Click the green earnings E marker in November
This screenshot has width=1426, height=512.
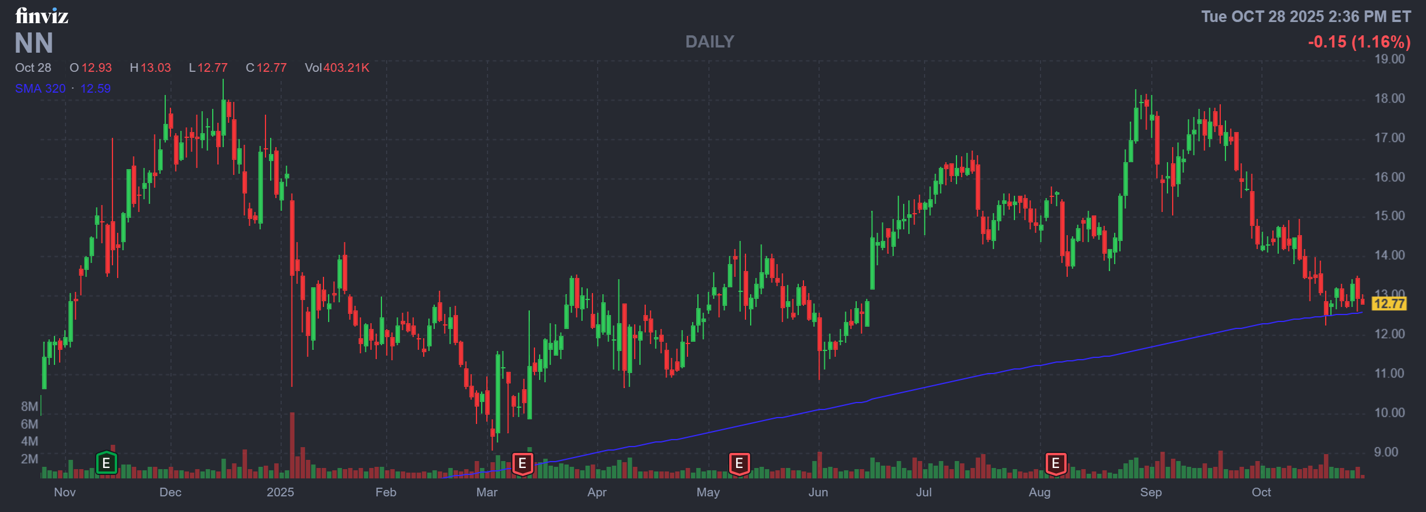point(106,463)
